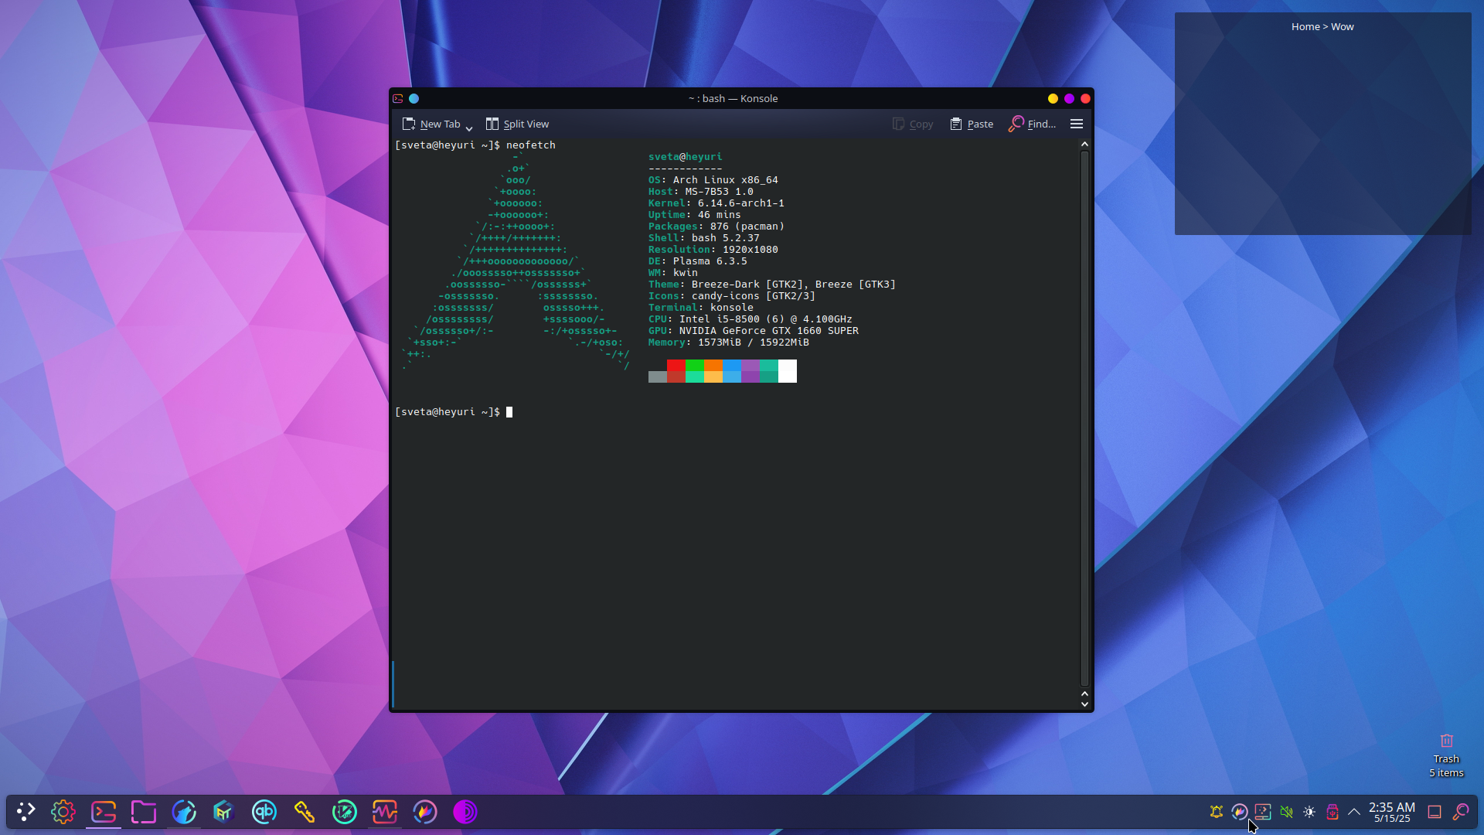1484x835 pixels.
Task: Select the Konsole terminal taskbar icon
Action: [x=104, y=812]
